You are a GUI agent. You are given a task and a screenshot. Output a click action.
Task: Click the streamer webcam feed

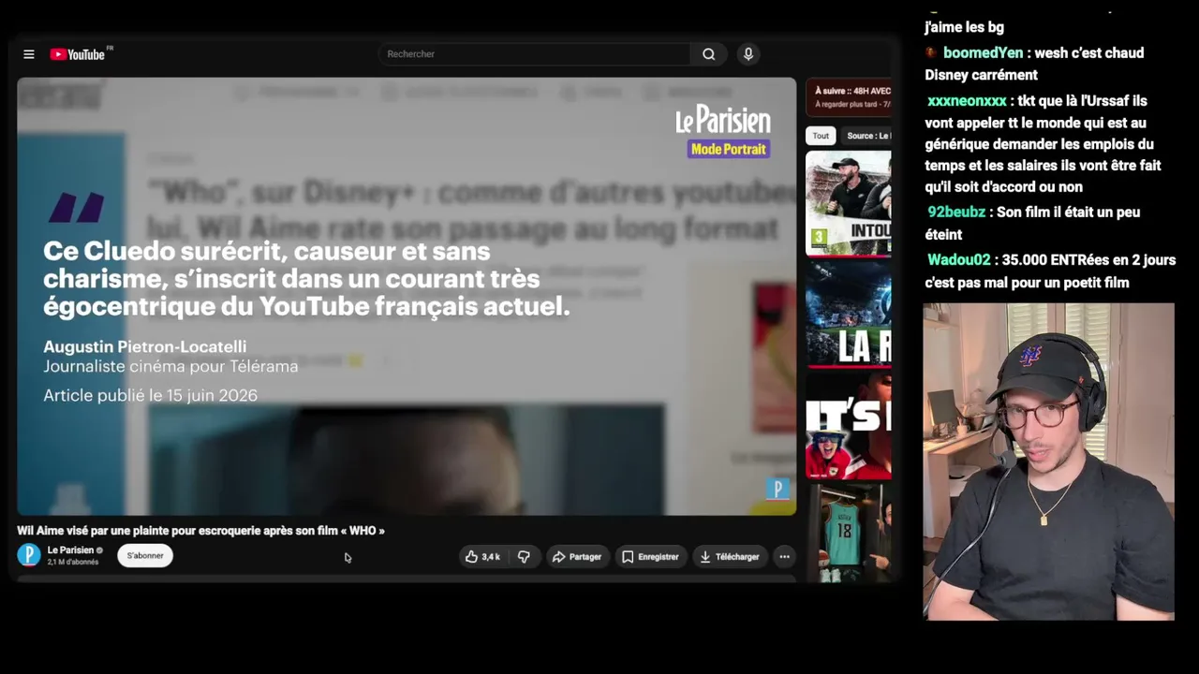1048,461
